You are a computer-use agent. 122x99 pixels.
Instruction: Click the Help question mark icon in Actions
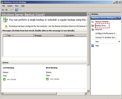(x=93, y=46)
